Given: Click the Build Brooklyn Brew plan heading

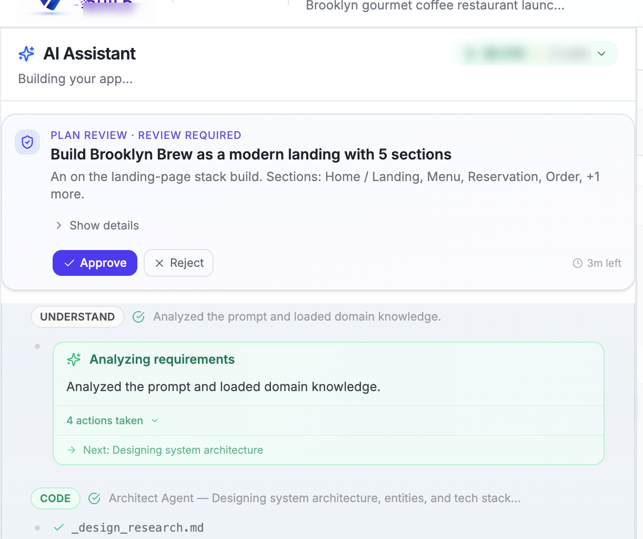Looking at the screenshot, I should tap(251, 154).
